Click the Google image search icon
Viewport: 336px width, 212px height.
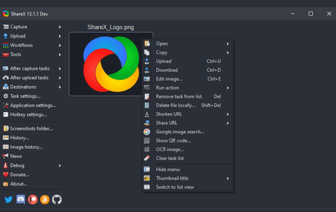tap(147, 132)
